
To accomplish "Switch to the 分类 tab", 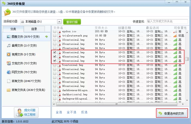I will click(13, 29).
